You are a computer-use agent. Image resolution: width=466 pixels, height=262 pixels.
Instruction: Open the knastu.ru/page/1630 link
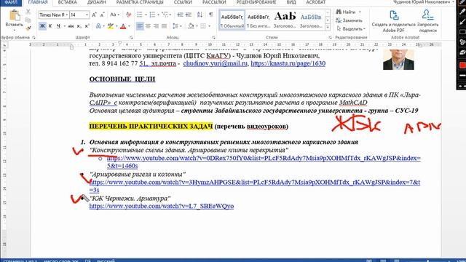tap(288, 63)
